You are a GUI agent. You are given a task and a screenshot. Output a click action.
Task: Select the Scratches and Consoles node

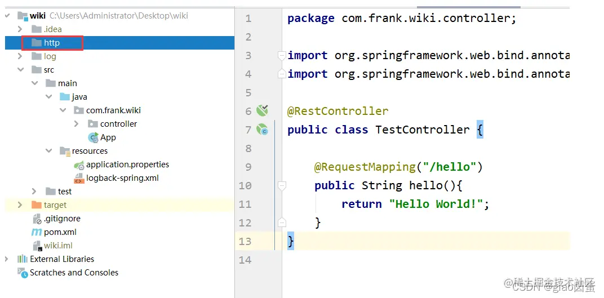(x=74, y=273)
